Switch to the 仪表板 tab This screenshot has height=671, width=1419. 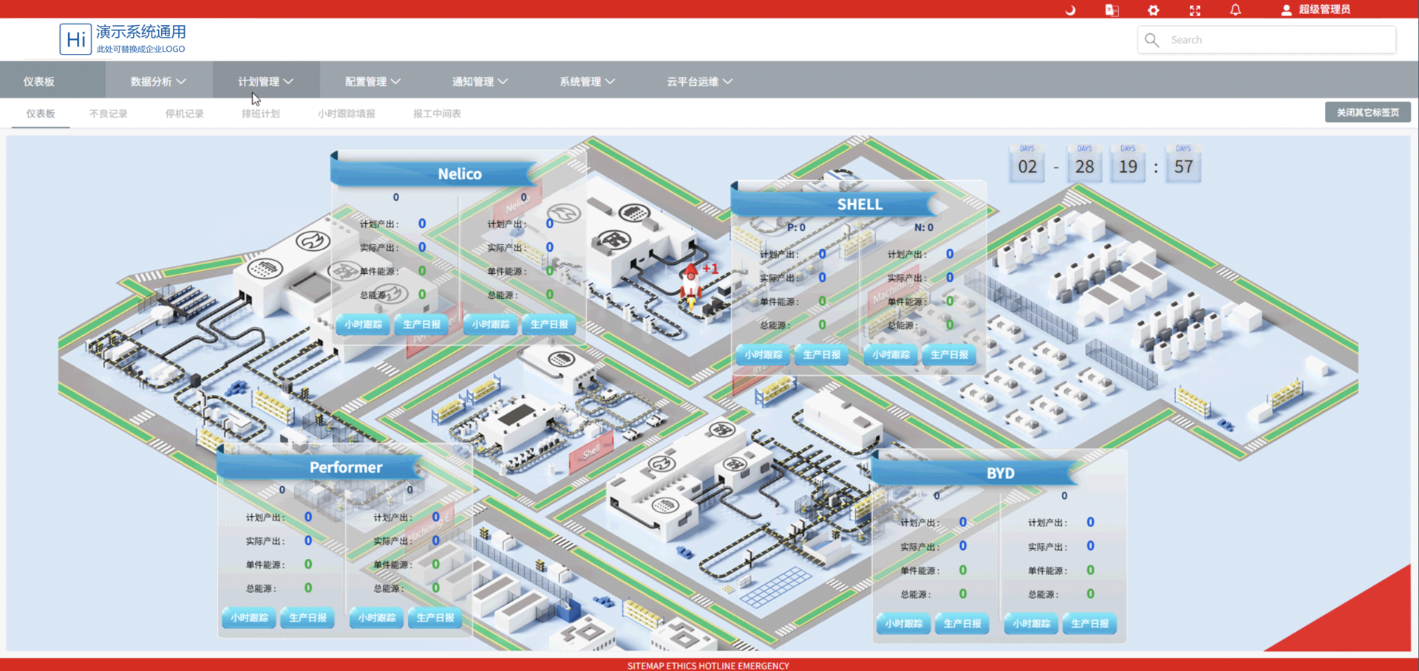[41, 114]
